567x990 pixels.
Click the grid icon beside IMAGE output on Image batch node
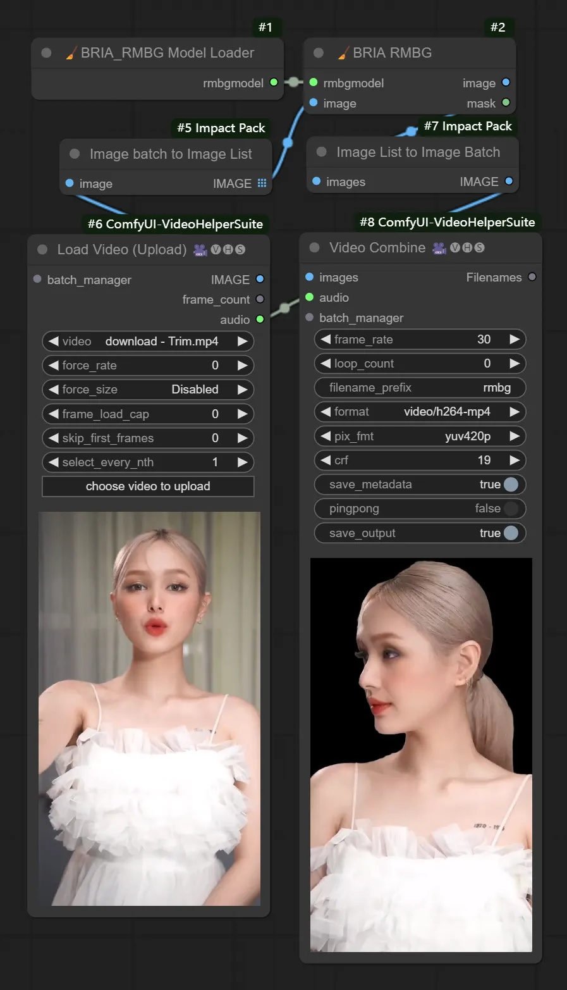(x=263, y=183)
